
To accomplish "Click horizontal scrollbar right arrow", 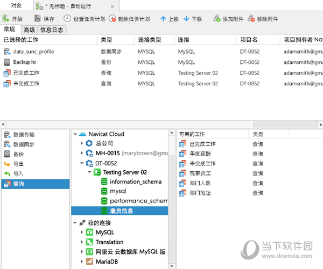I will click(320, 125).
